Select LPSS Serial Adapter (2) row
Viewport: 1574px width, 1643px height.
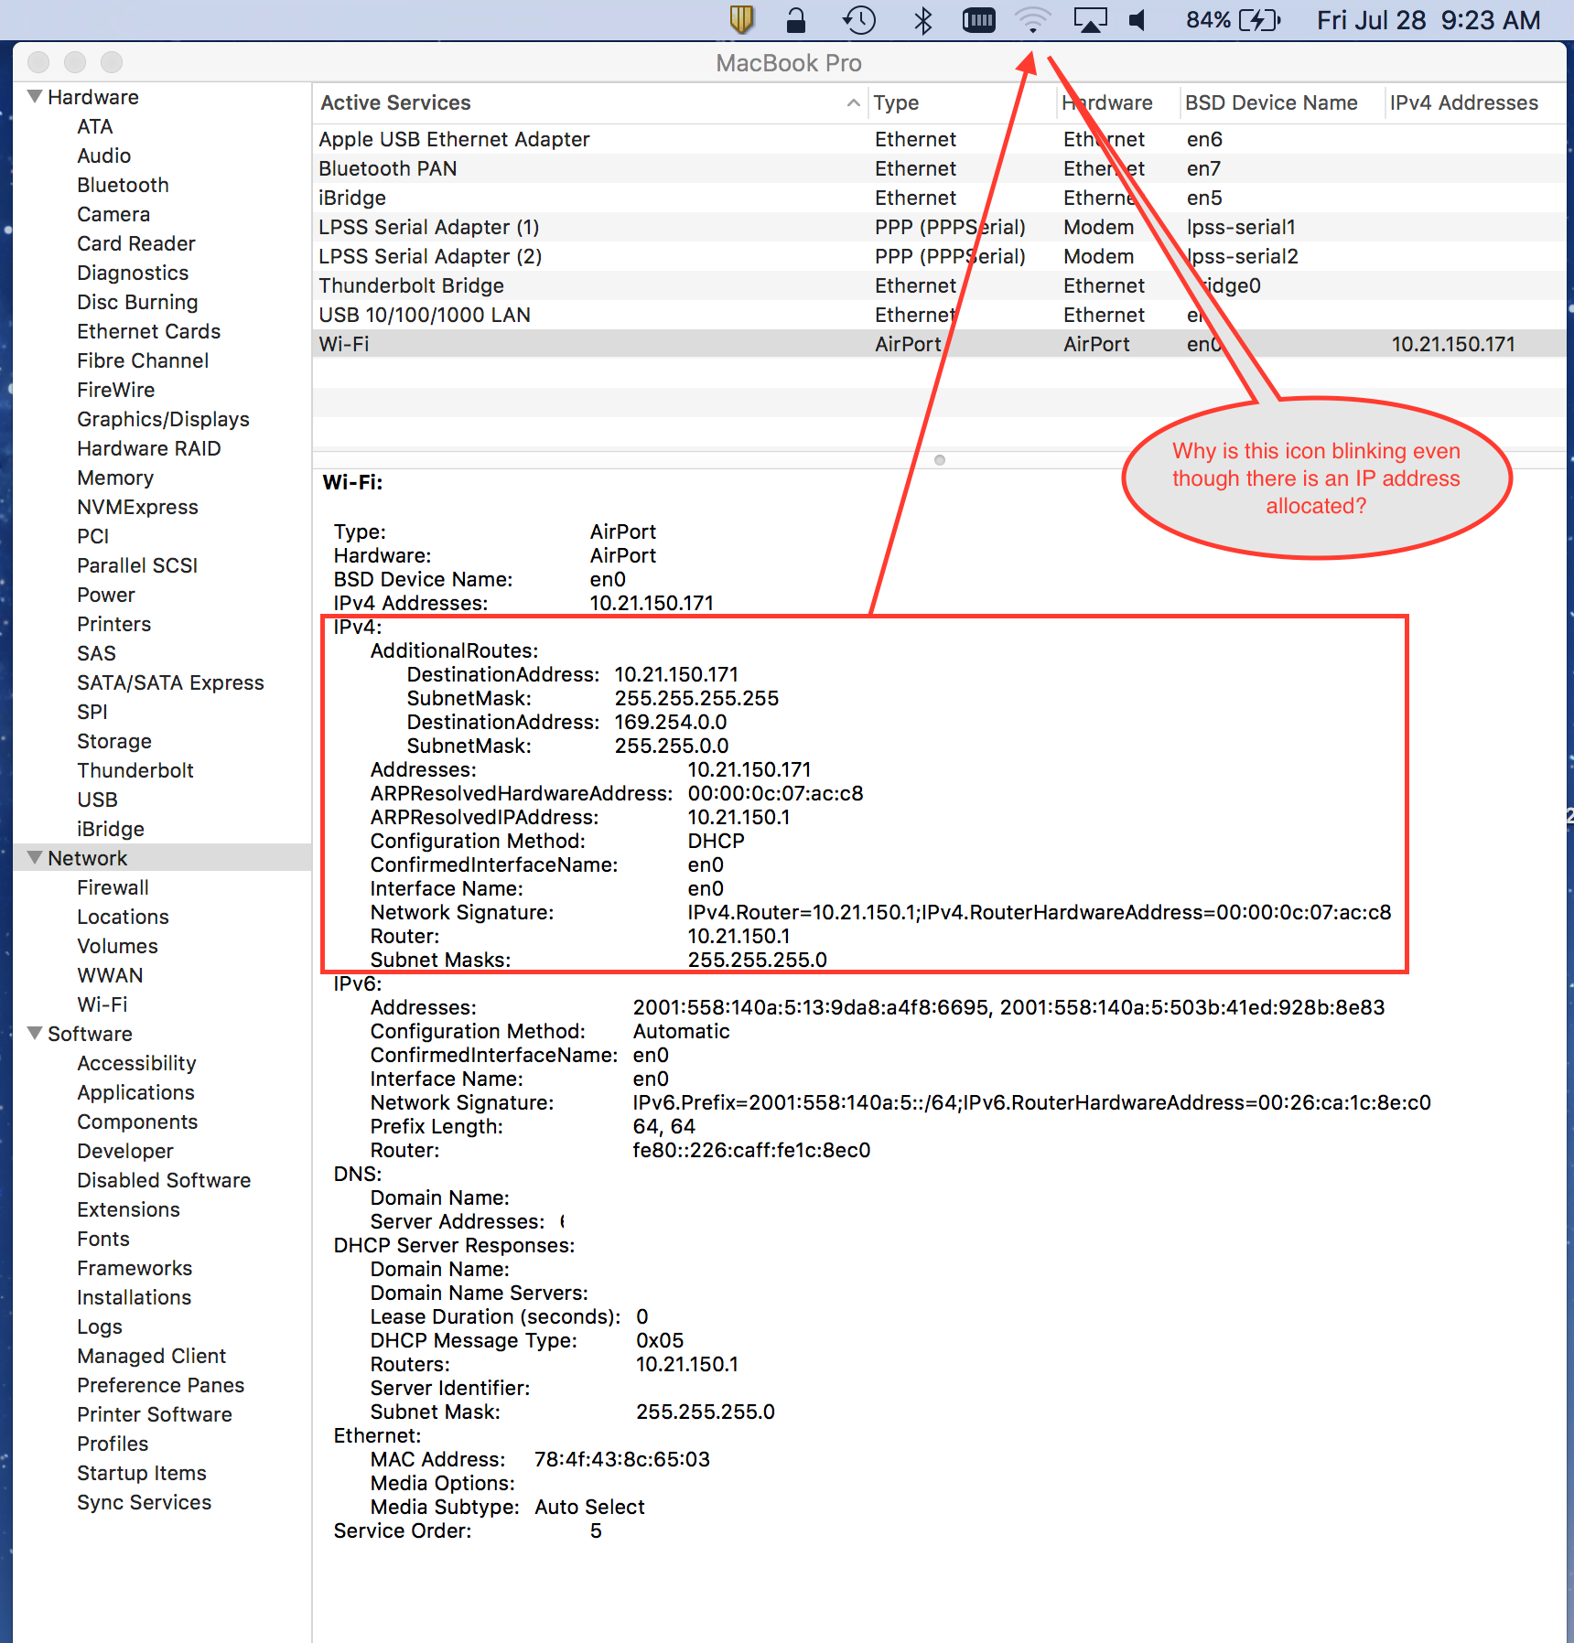939,256
